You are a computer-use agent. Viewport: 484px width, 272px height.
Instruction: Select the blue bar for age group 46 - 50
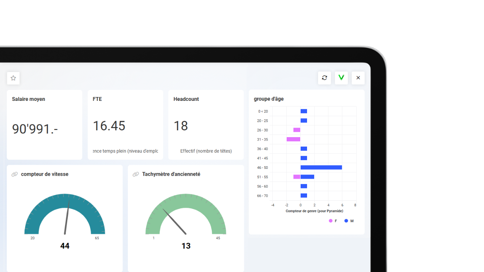[x=321, y=167]
